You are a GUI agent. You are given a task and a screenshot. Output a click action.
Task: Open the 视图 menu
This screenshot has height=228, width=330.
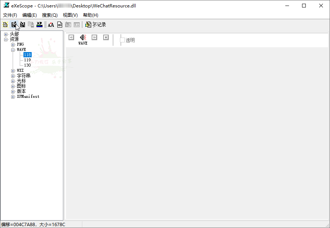pyautogui.click(x=70, y=15)
